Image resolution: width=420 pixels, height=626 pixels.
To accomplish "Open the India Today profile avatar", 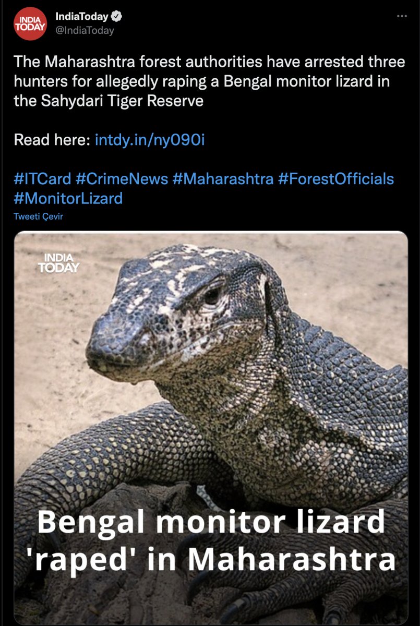I will [x=29, y=24].
